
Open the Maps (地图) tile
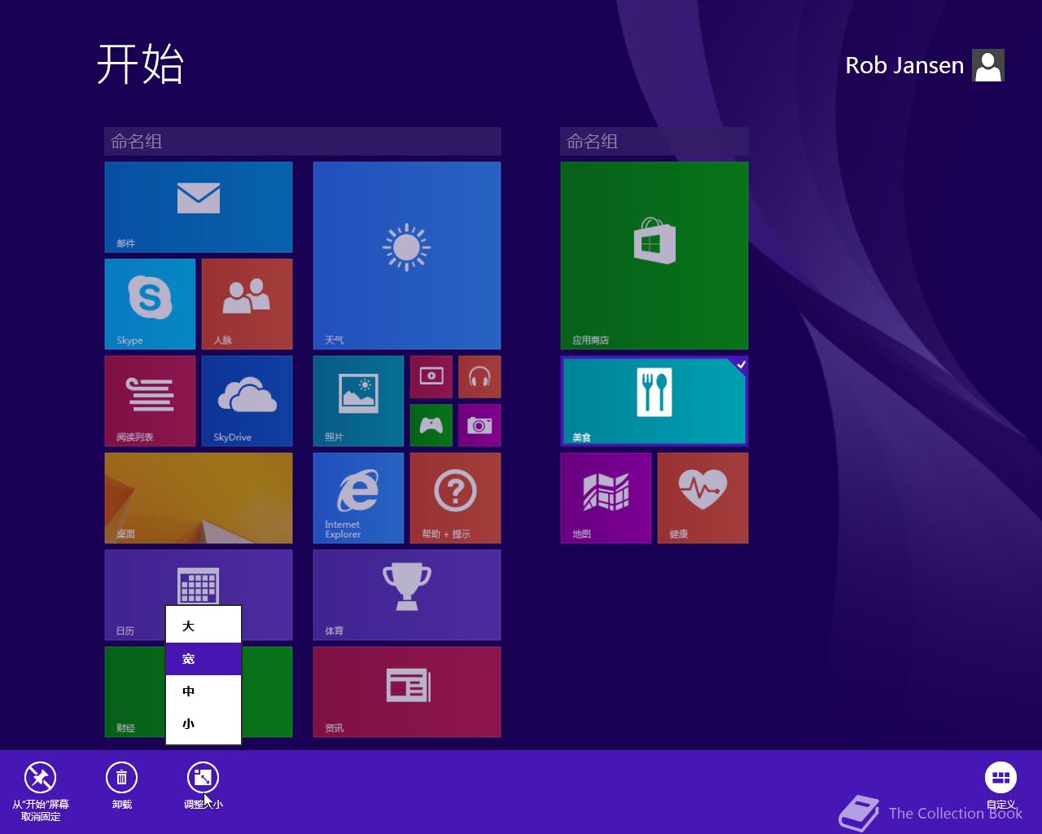point(606,498)
